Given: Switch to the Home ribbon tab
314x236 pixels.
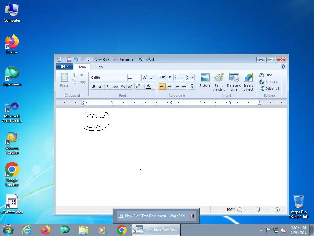Looking at the screenshot, I should point(82,67).
